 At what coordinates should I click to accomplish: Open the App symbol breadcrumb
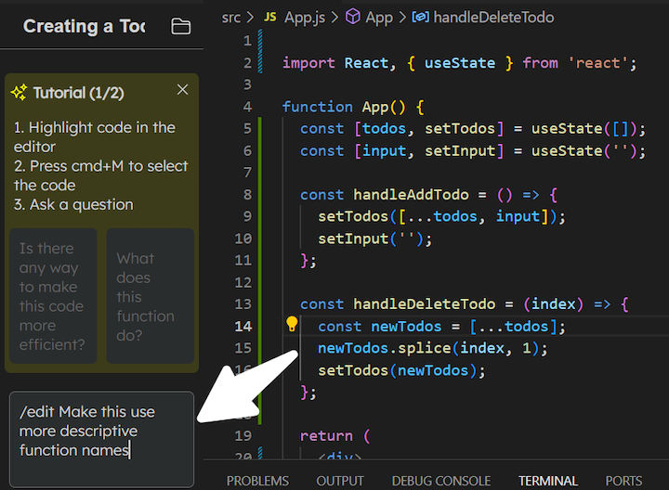click(379, 17)
